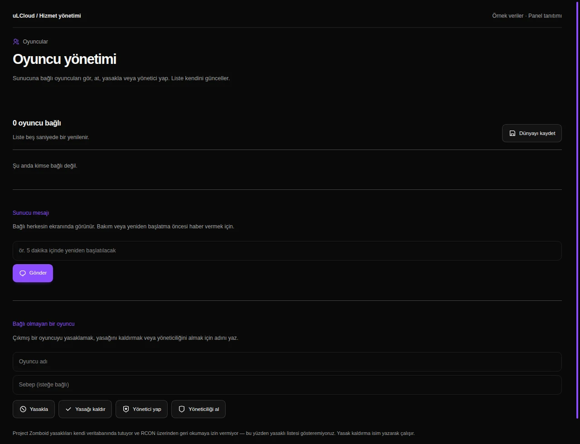This screenshot has width=580, height=444.
Task: Click the Oyuncular people icon
Action: (16, 42)
